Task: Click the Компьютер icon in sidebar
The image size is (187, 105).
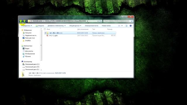Action: pos(22,62)
